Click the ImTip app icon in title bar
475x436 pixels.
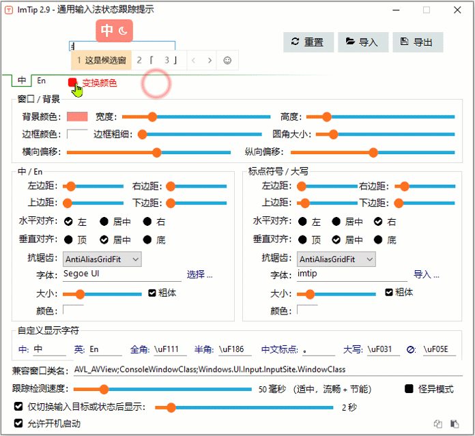[9, 10]
